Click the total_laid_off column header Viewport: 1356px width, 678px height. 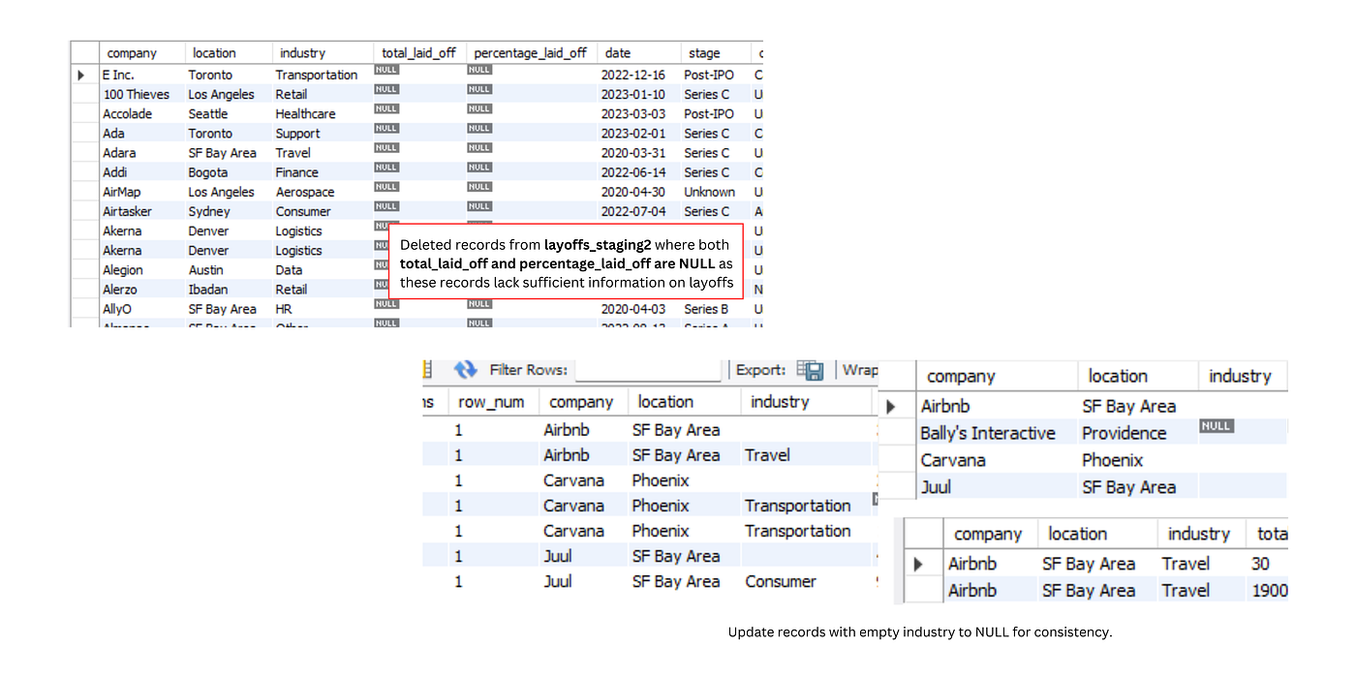pyautogui.click(x=418, y=53)
